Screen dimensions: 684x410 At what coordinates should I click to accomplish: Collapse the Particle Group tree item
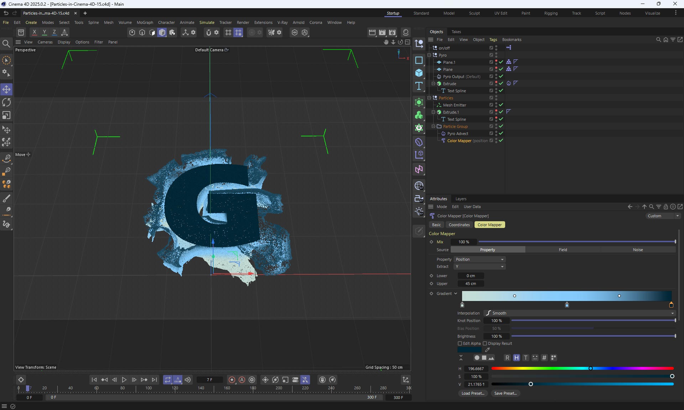[434, 126]
